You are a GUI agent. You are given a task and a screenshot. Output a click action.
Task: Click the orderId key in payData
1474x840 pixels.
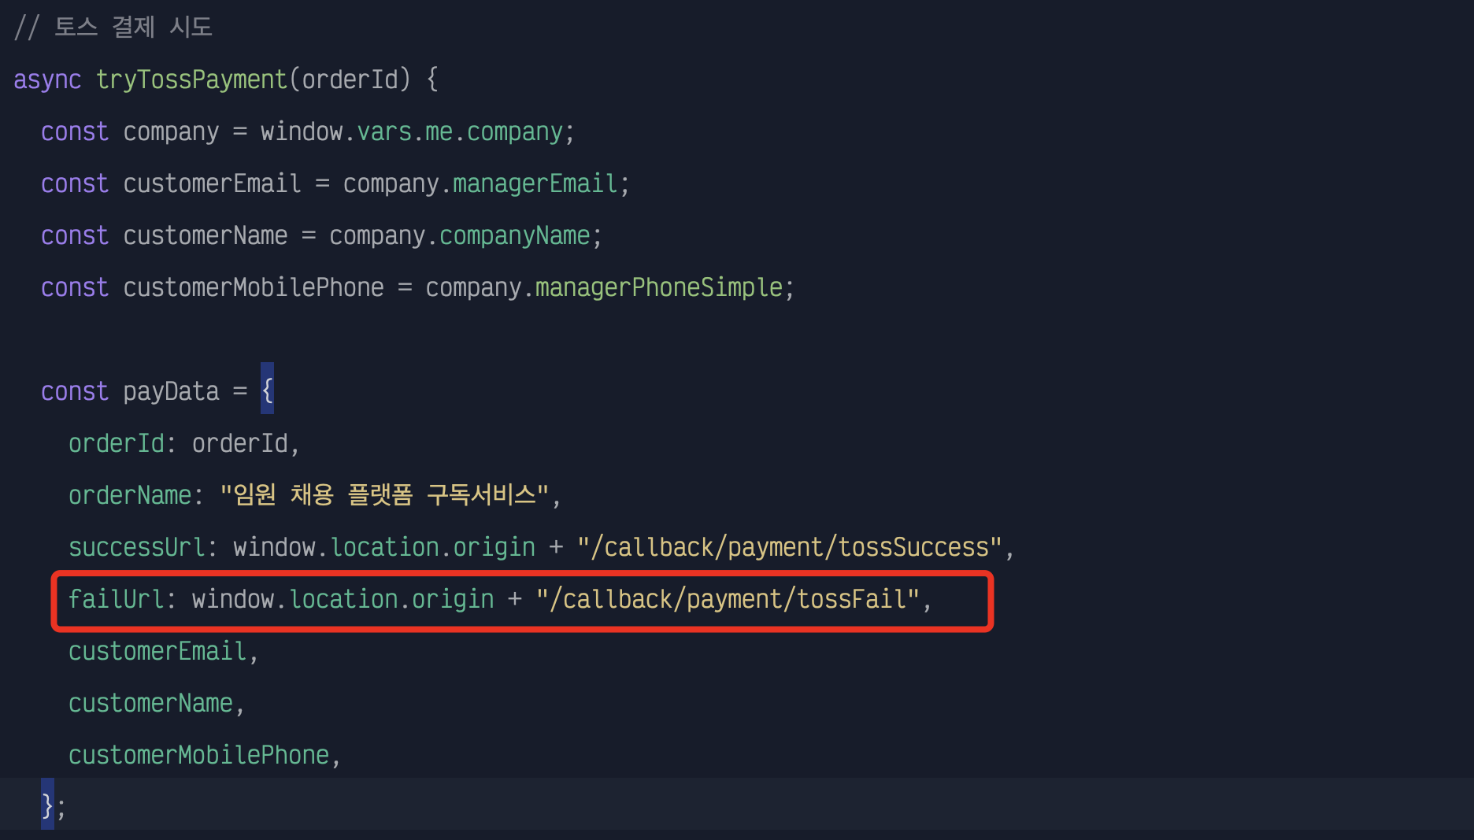117,443
